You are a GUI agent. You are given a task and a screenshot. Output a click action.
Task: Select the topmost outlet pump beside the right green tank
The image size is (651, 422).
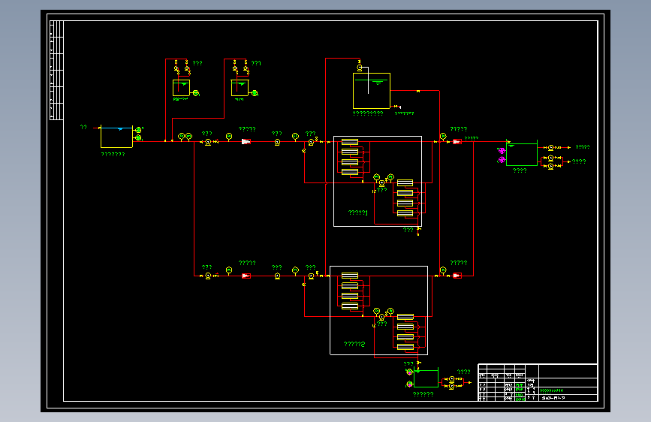coord(551,147)
